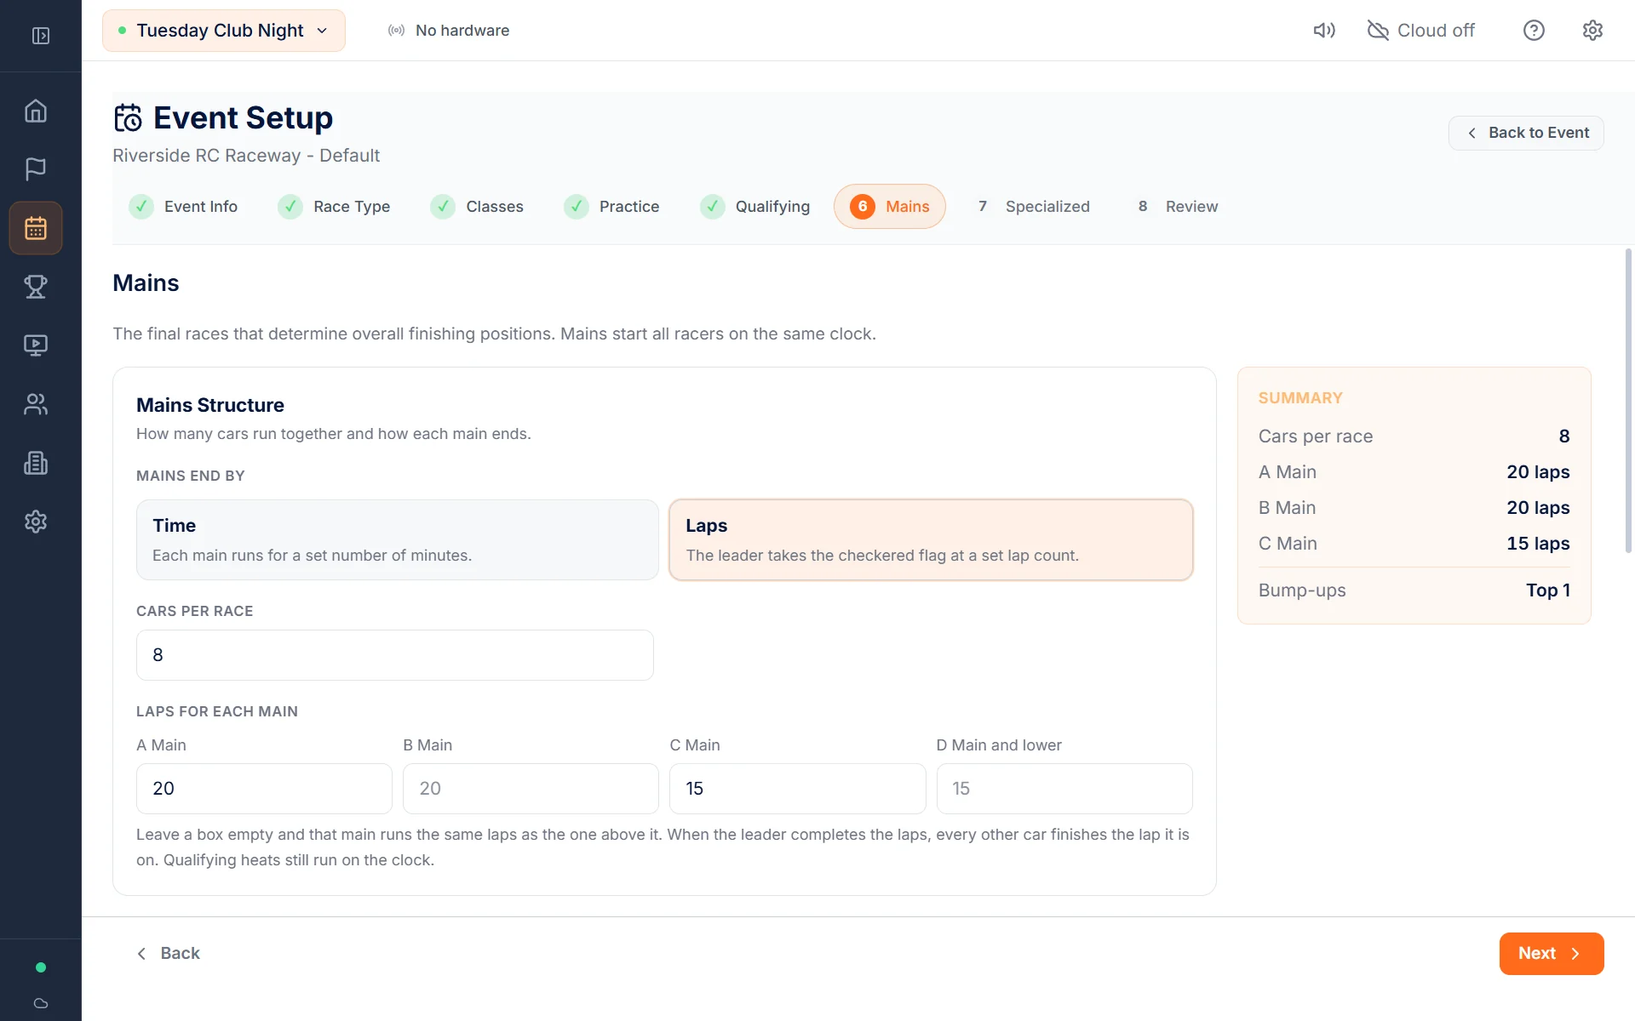Open top-right settings gear
The image size is (1635, 1021).
point(1592,31)
